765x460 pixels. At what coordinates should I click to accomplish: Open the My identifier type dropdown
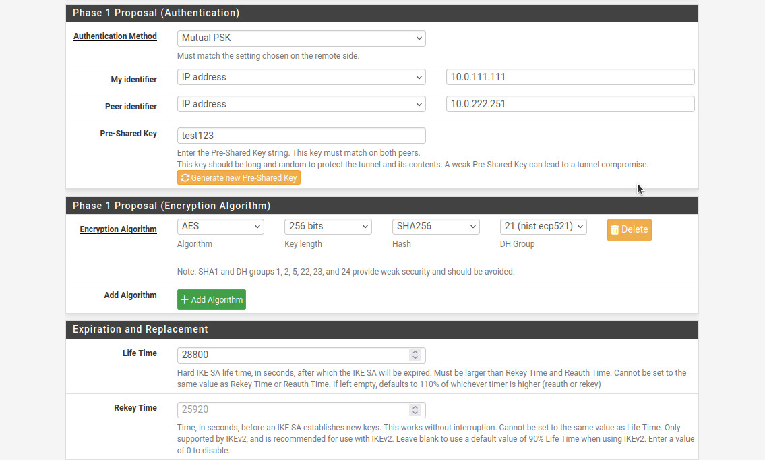(301, 77)
